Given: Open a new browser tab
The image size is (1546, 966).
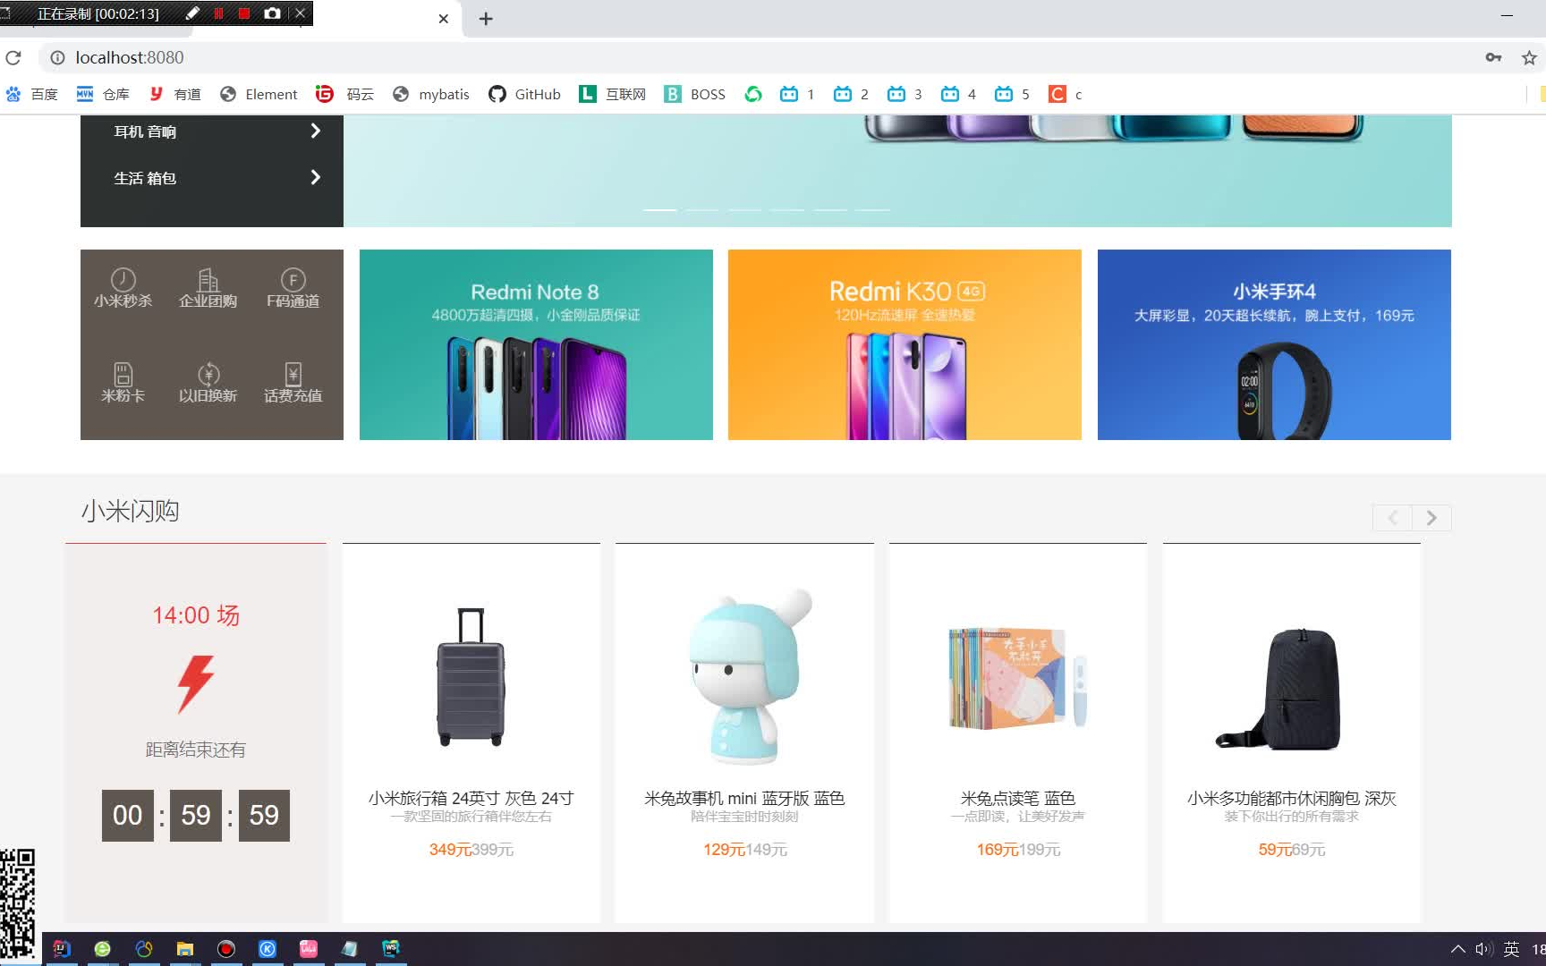Looking at the screenshot, I should pyautogui.click(x=486, y=19).
